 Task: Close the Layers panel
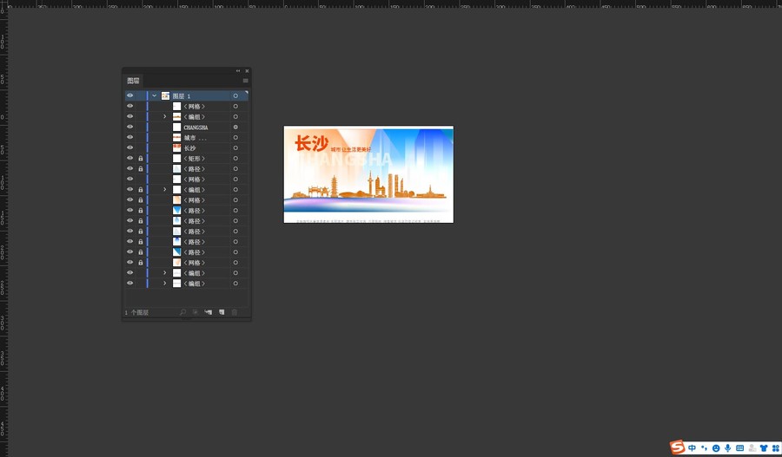point(247,71)
